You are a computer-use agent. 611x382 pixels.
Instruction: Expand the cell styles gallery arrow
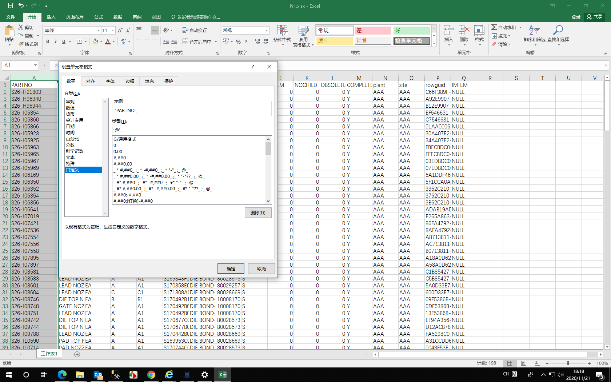tap(434, 43)
